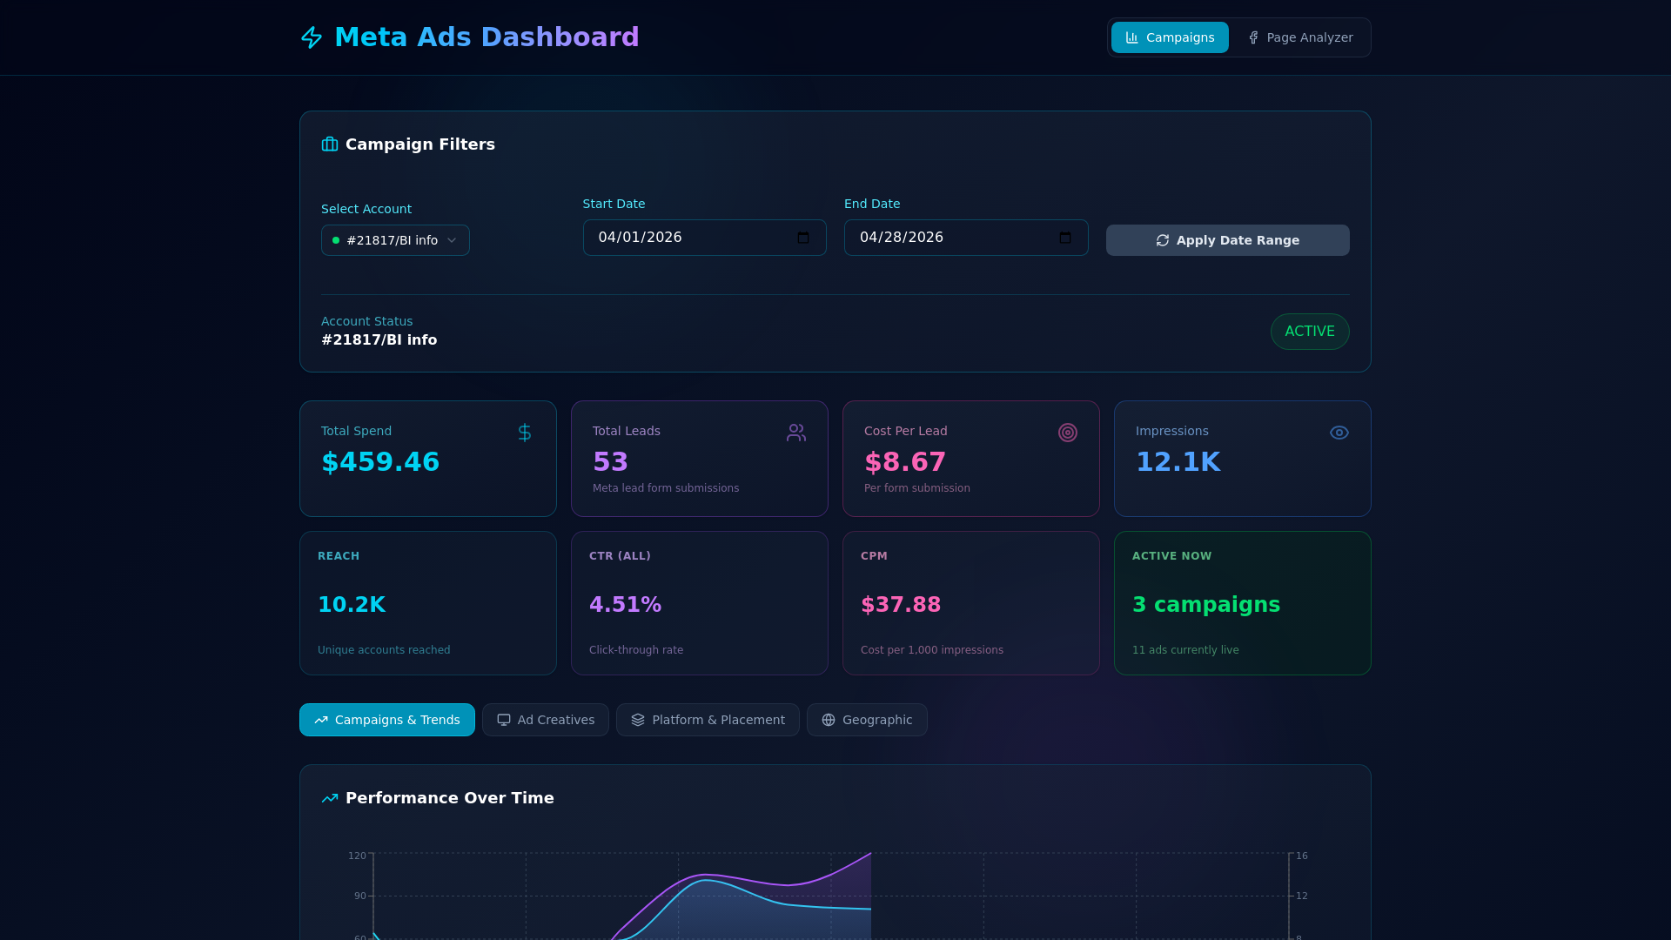Click the 4.51% CTR value

pyautogui.click(x=625, y=605)
